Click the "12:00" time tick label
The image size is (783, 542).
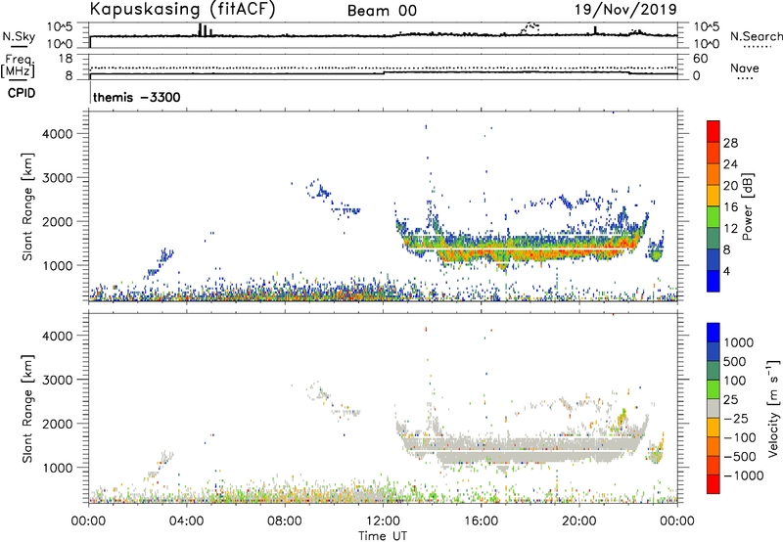click(383, 520)
